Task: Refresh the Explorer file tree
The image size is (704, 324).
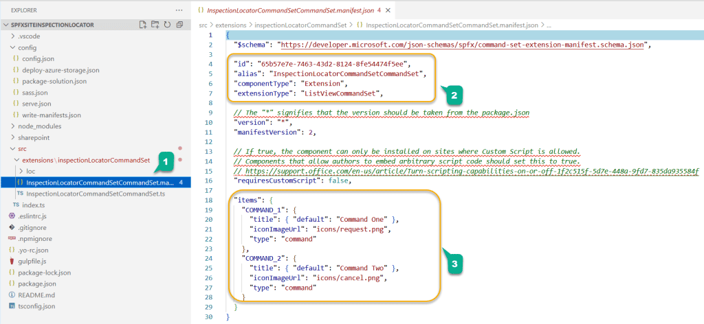Action: tap(167, 25)
